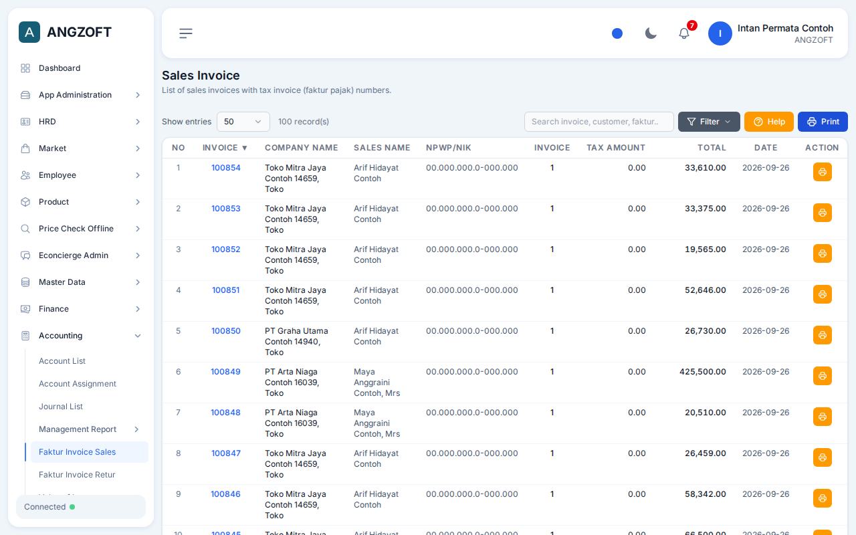Collapse the Accounting menu
Viewport: 856px width, 535px height.
[x=81, y=336]
